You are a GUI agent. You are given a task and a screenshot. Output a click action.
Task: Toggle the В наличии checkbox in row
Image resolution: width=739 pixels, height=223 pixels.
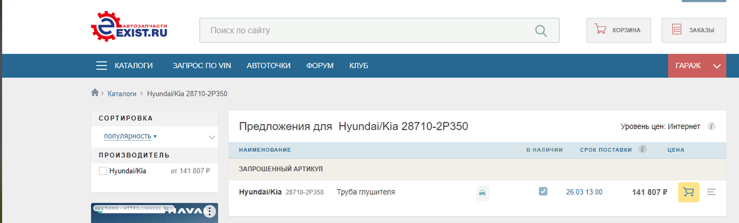coord(543,192)
